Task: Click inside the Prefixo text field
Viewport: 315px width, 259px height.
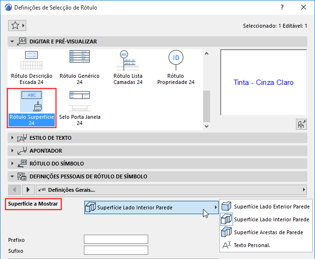Action: tap(116, 239)
